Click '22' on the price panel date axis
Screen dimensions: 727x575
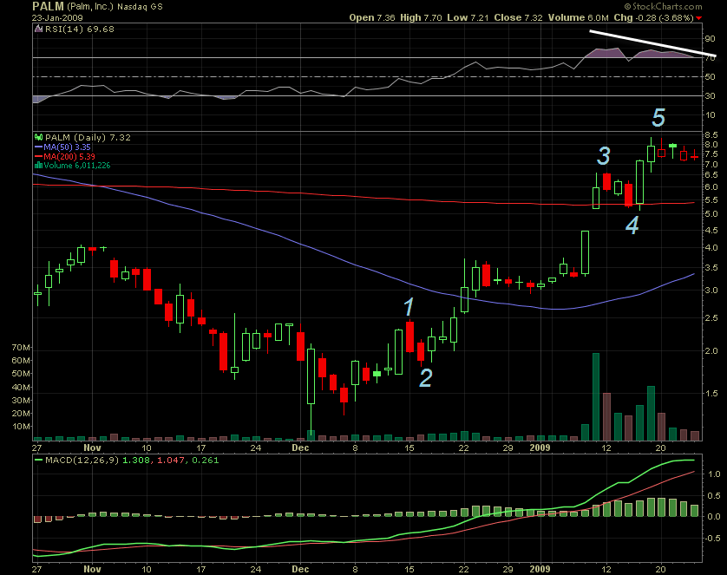(x=463, y=448)
